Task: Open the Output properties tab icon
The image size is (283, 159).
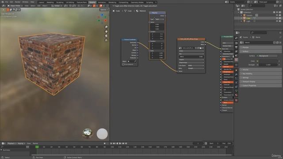Action: point(236,47)
